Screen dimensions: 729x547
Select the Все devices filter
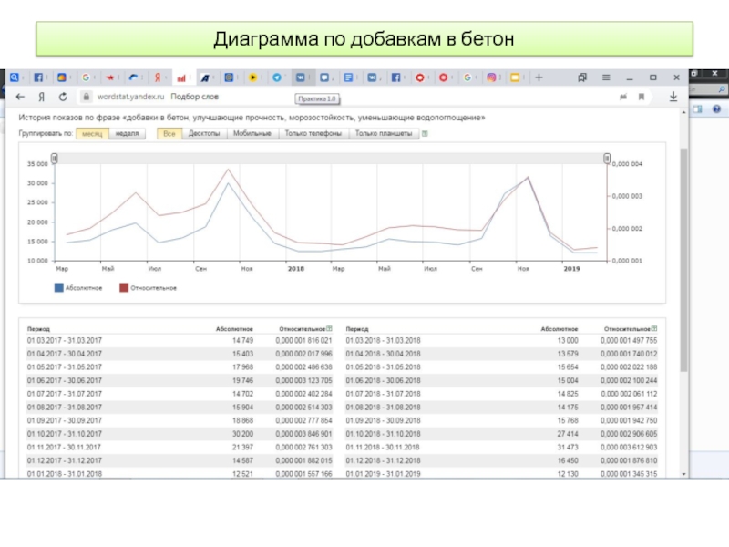click(168, 133)
